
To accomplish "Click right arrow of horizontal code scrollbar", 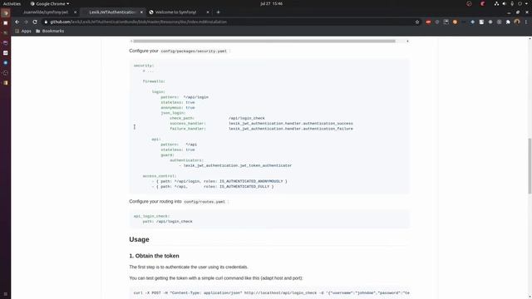I will [x=407, y=41].
